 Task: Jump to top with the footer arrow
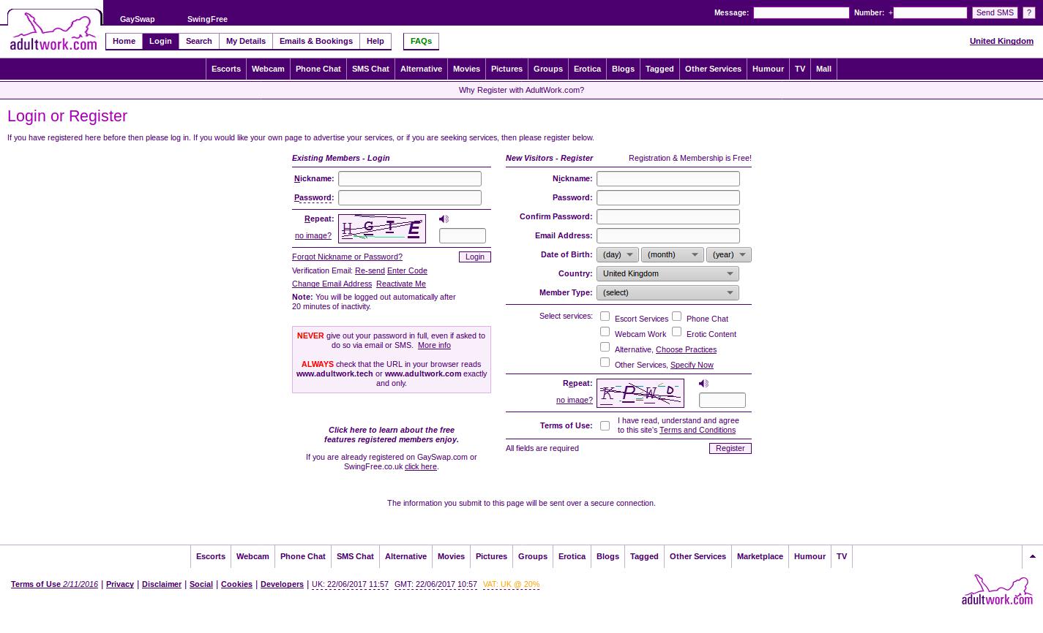pyautogui.click(x=1032, y=556)
